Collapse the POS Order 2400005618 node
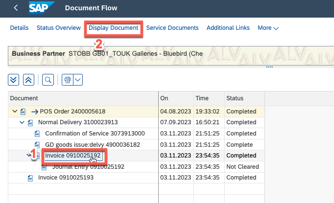Viewport: 334px width, 203px height. pyautogui.click(x=14, y=112)
